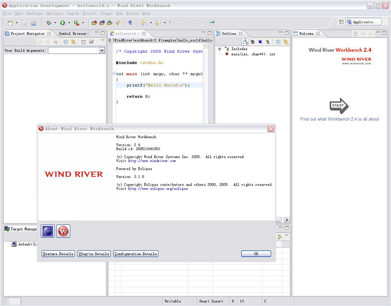
Task: Maximize the Welcome view panel
Action: tap(384, 33)
